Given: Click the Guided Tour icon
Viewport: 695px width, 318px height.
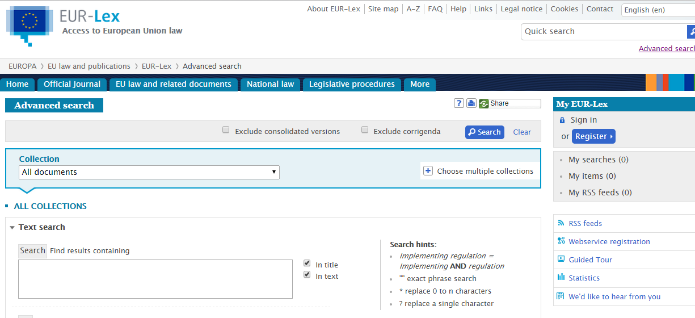Looking at the screenshot, I should 561,259.
